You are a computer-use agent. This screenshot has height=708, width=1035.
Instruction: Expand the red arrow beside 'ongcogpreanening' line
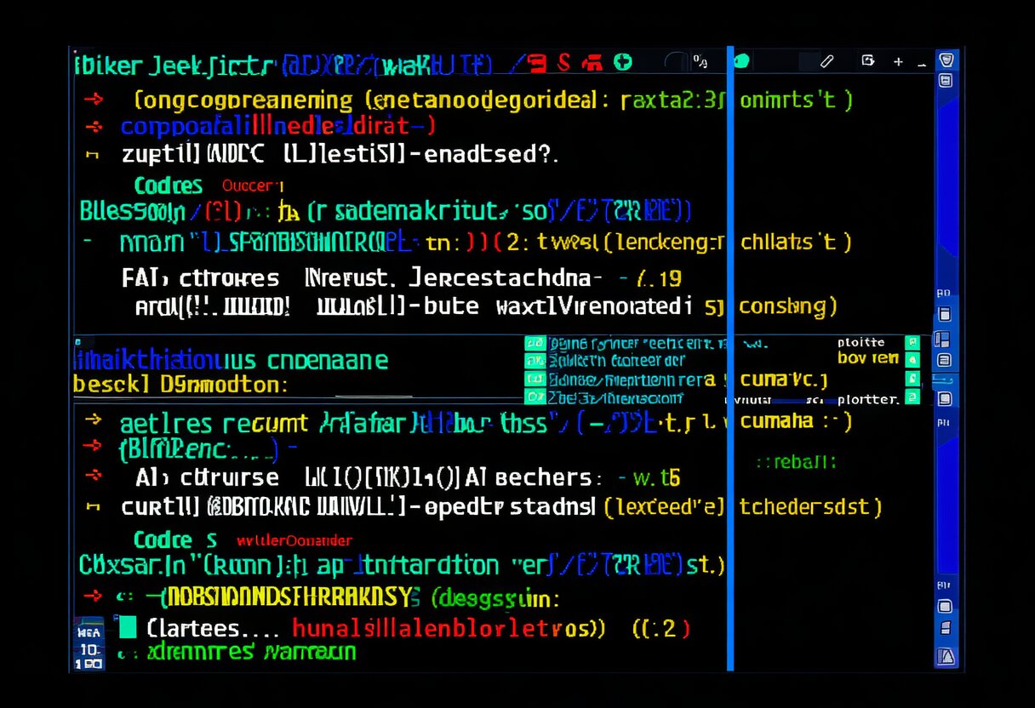(x=94, y=100)
